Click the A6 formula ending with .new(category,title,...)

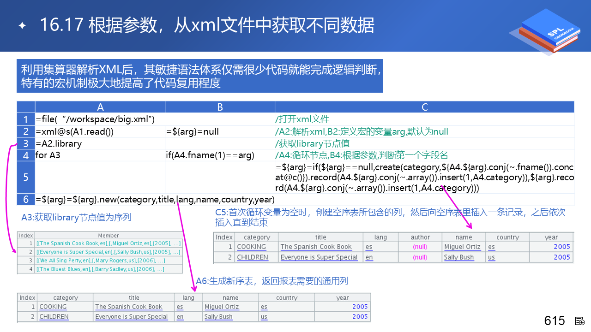(x=155, y=200)
